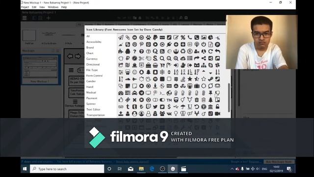The image size is (314, 177).
Task: Select the toggle-on switch icon
Action: click(162, 100)
